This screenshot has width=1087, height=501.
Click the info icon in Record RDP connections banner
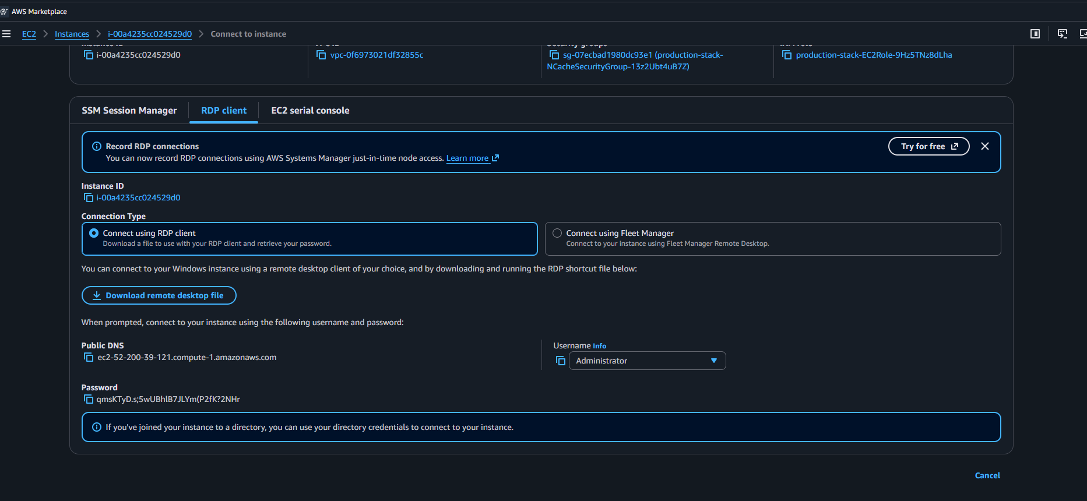(x=97, y=146)
